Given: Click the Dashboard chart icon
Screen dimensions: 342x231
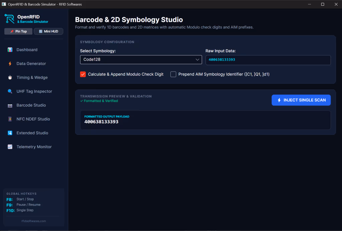Looking at the screenshot, I should 10,50.
